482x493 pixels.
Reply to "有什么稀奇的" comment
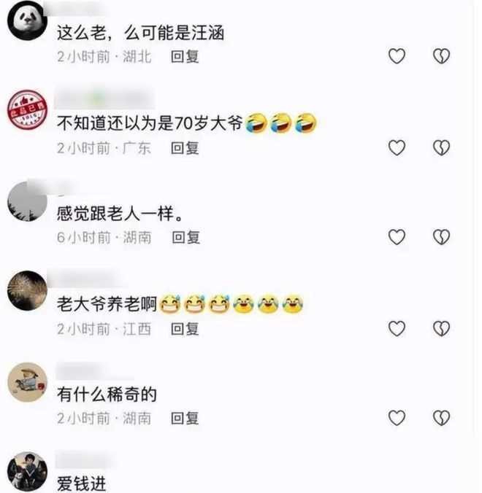pyautogui.click(x=185, y=418)
